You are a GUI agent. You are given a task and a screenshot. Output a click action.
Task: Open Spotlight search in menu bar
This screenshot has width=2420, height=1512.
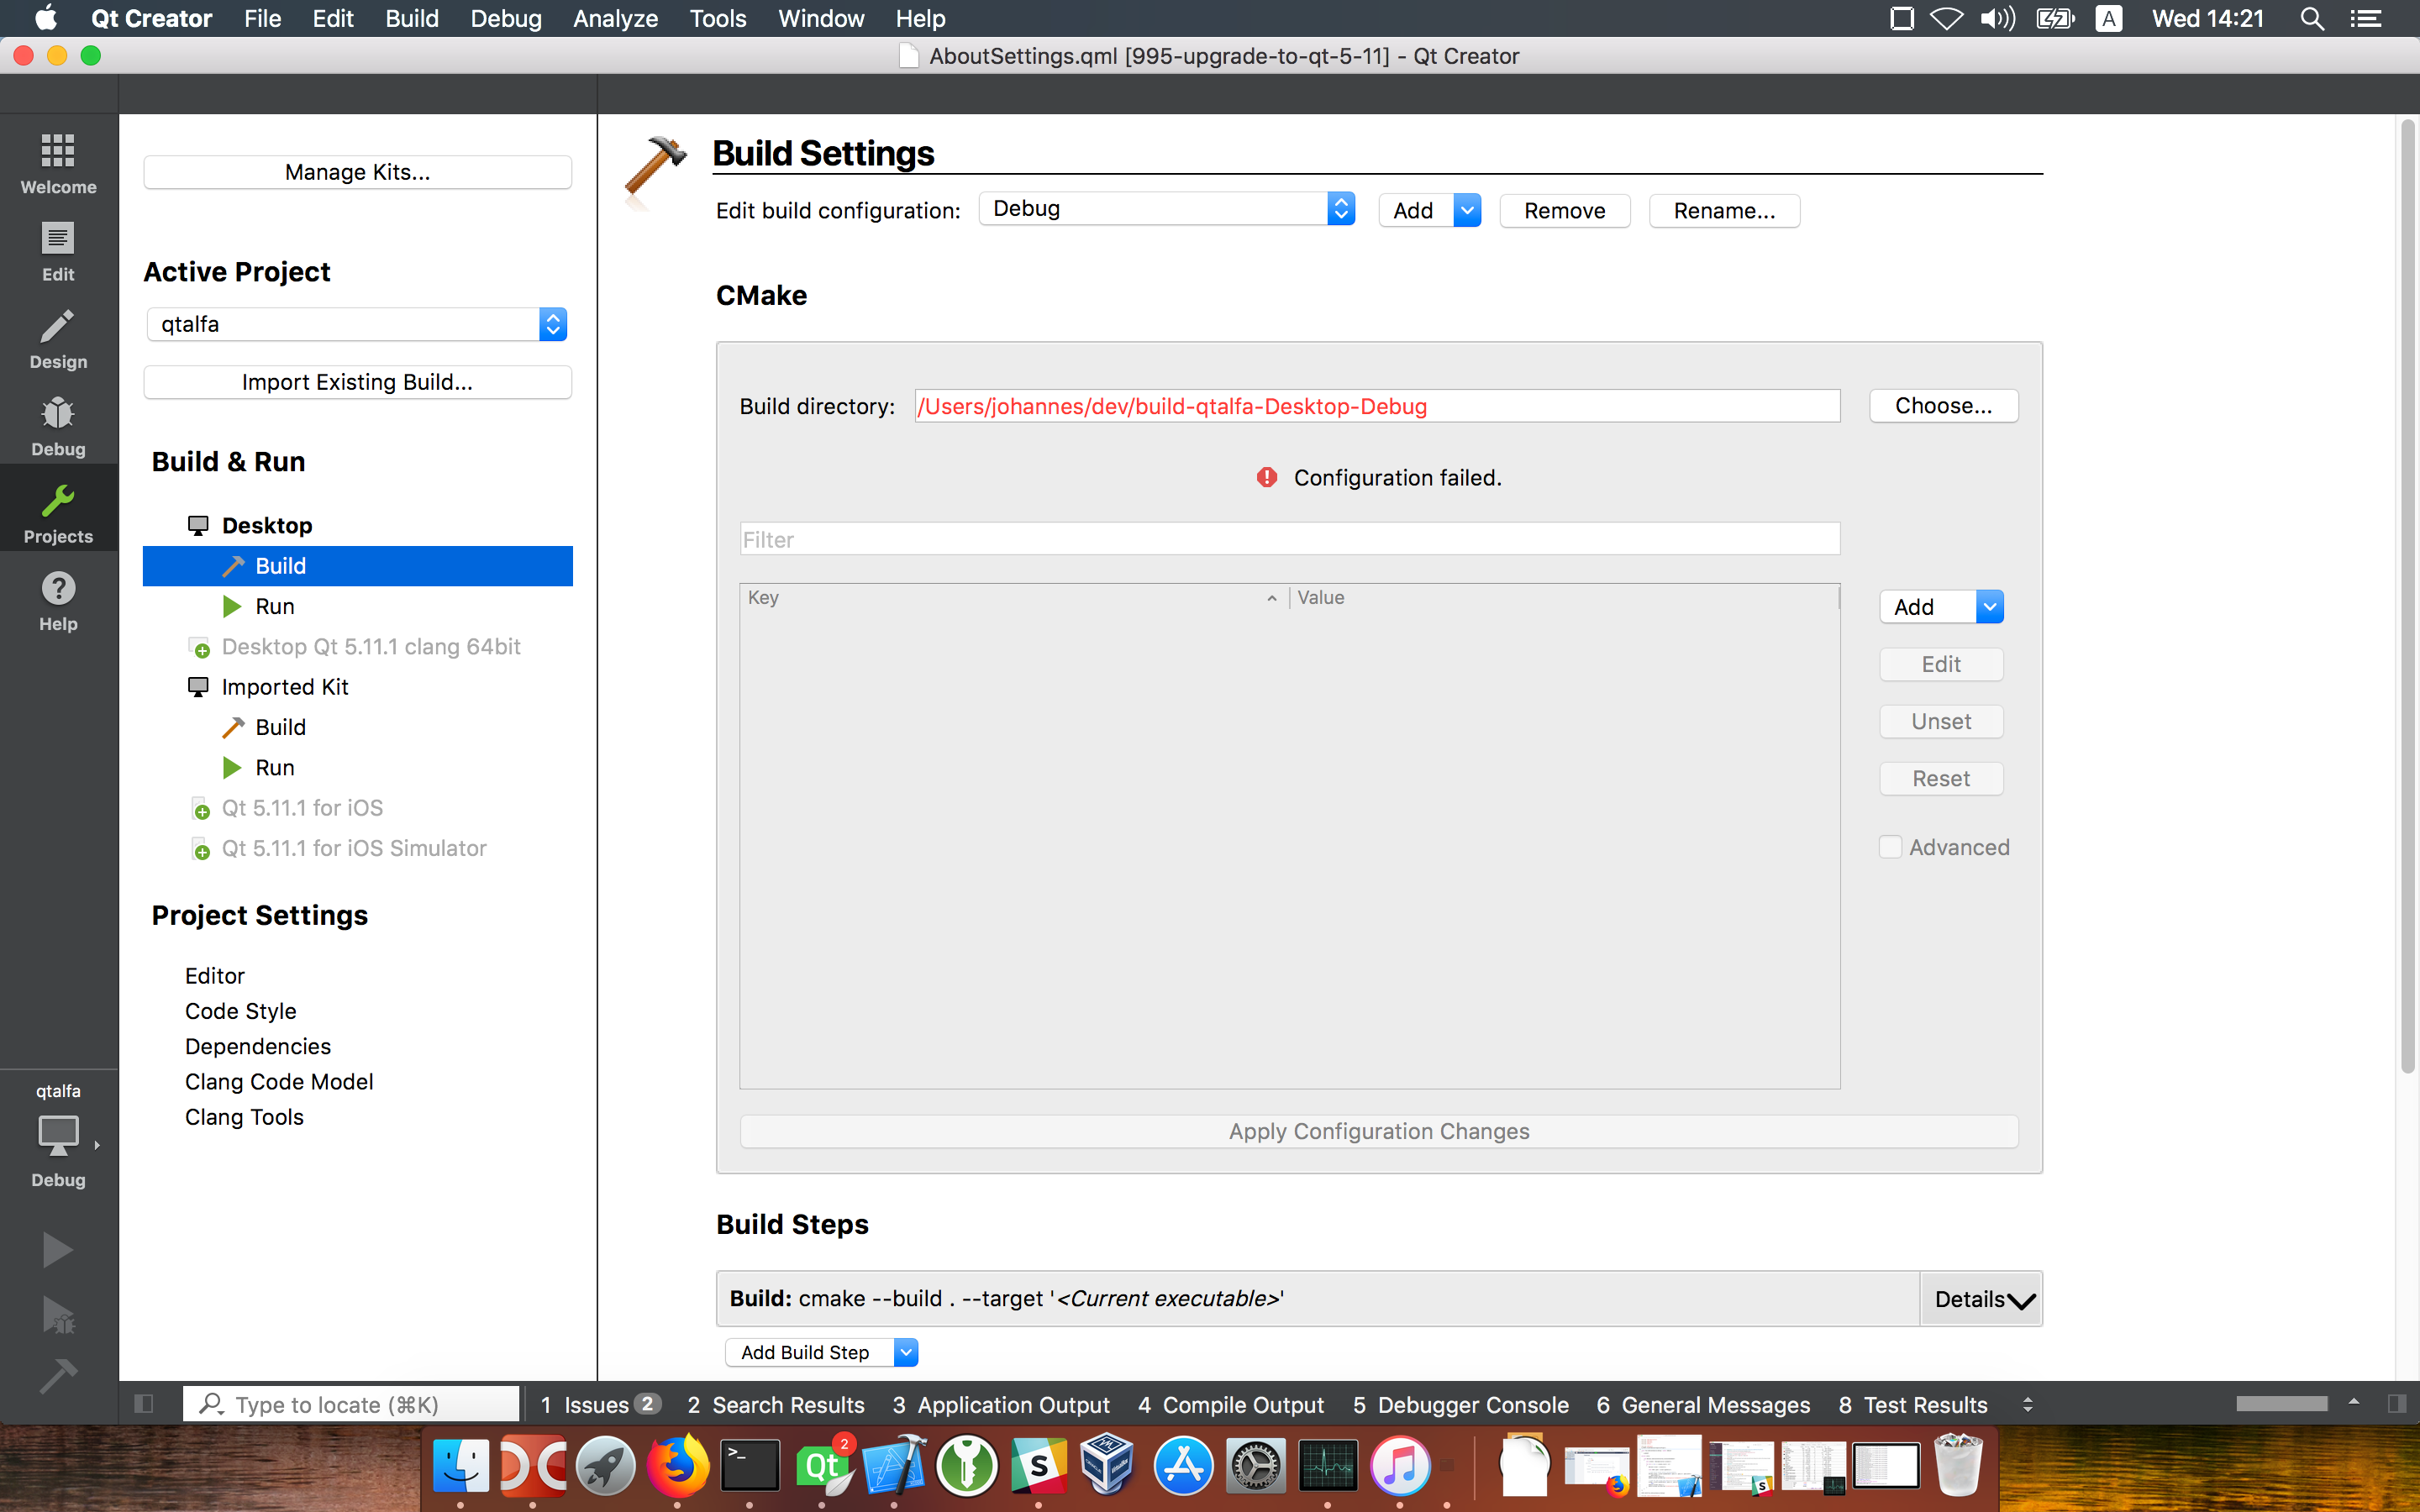[x=2311, y=18]
